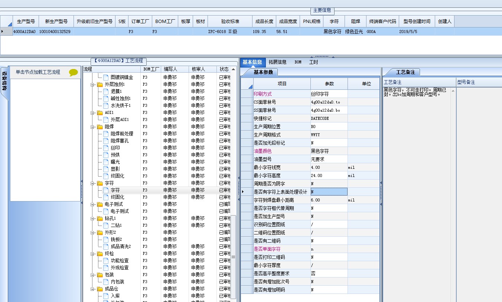Click the 验收标准 column header

tap(230, 22)
